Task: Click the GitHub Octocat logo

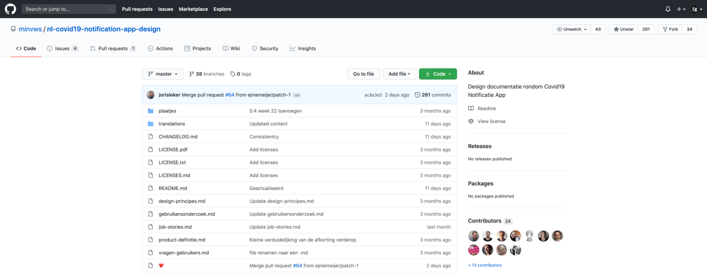Action: (x=10, y=9)
